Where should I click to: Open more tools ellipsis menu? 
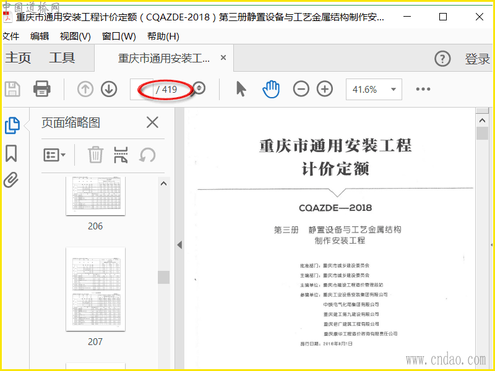click(423, 89)
